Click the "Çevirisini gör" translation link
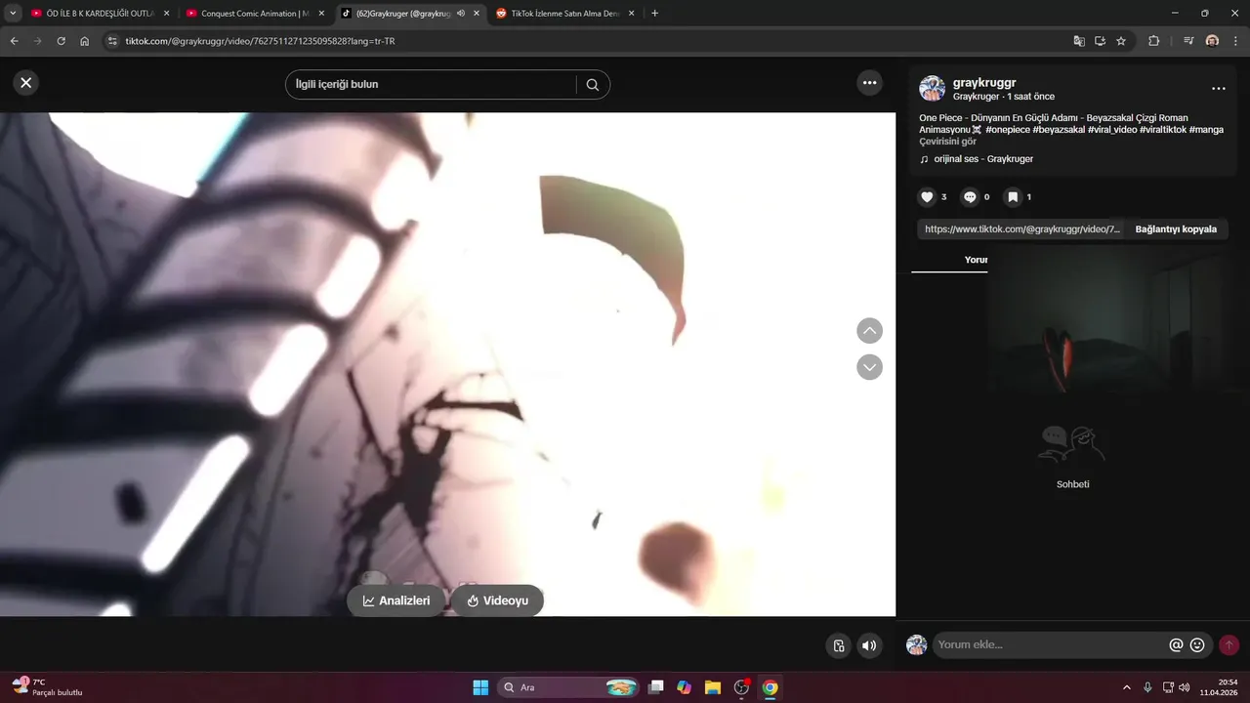 (x=947, y=142)
